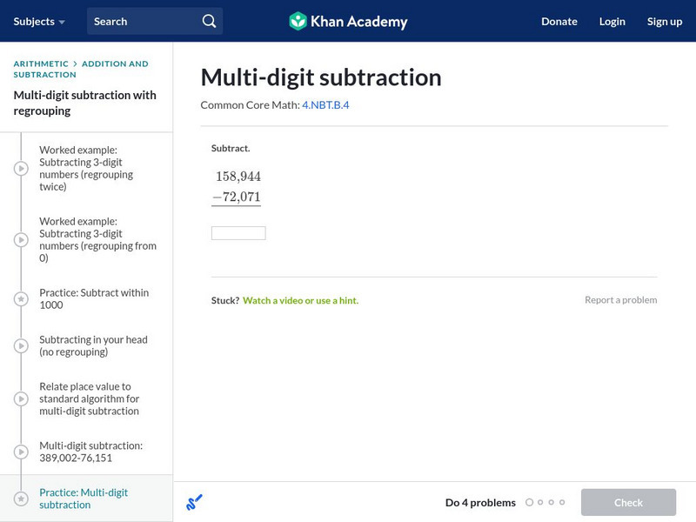Click play icon beside 'Relate place value' lesson

(21, 398)
